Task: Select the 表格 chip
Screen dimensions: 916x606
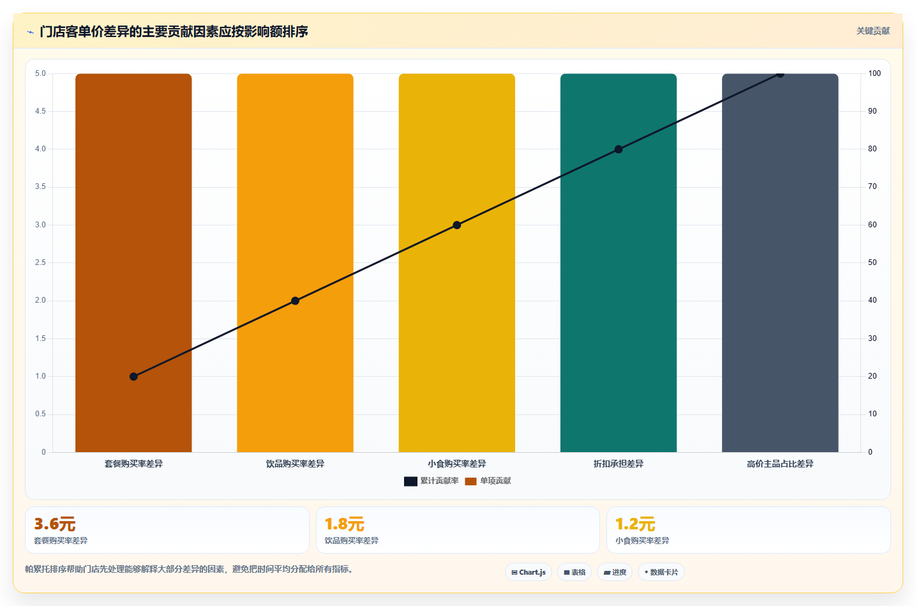Action: [574, 572]
